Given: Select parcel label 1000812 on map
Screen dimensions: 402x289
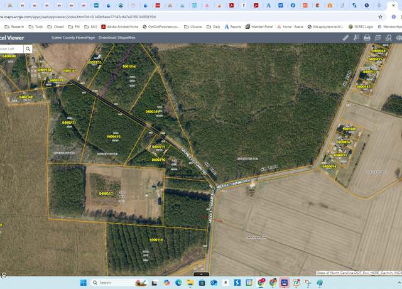Looking at the screenshot, I should (344, 142).
